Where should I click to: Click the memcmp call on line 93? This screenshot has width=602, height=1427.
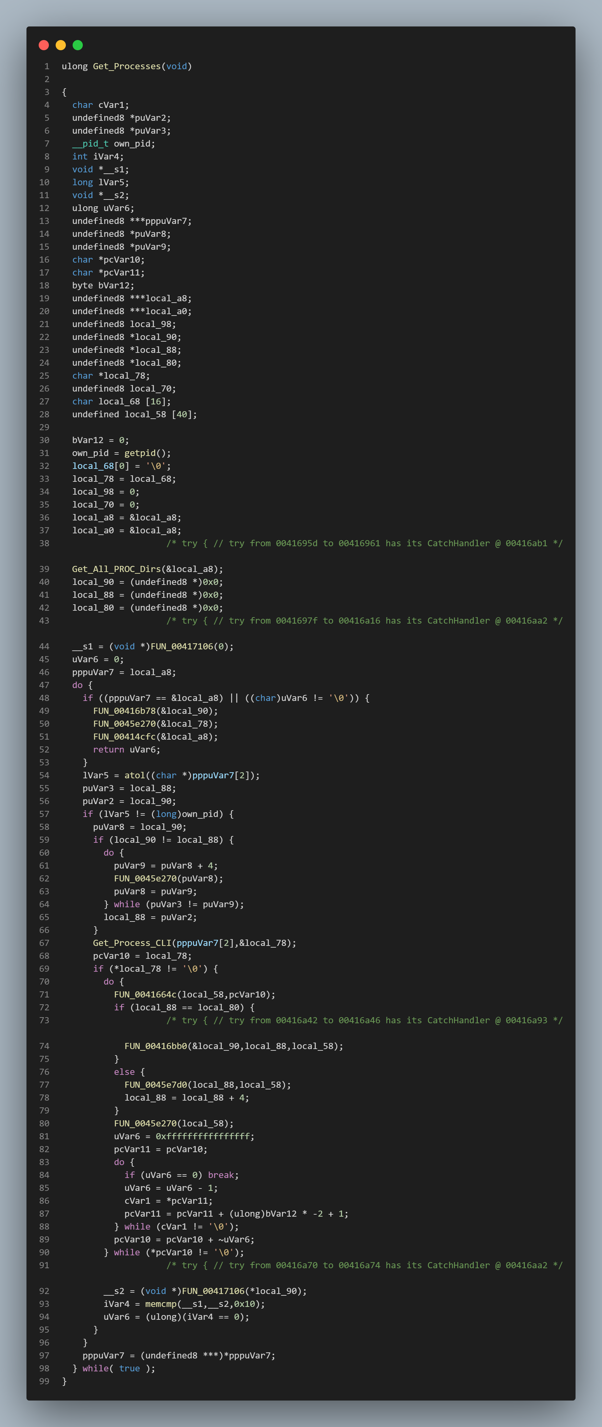(161, 1304)
